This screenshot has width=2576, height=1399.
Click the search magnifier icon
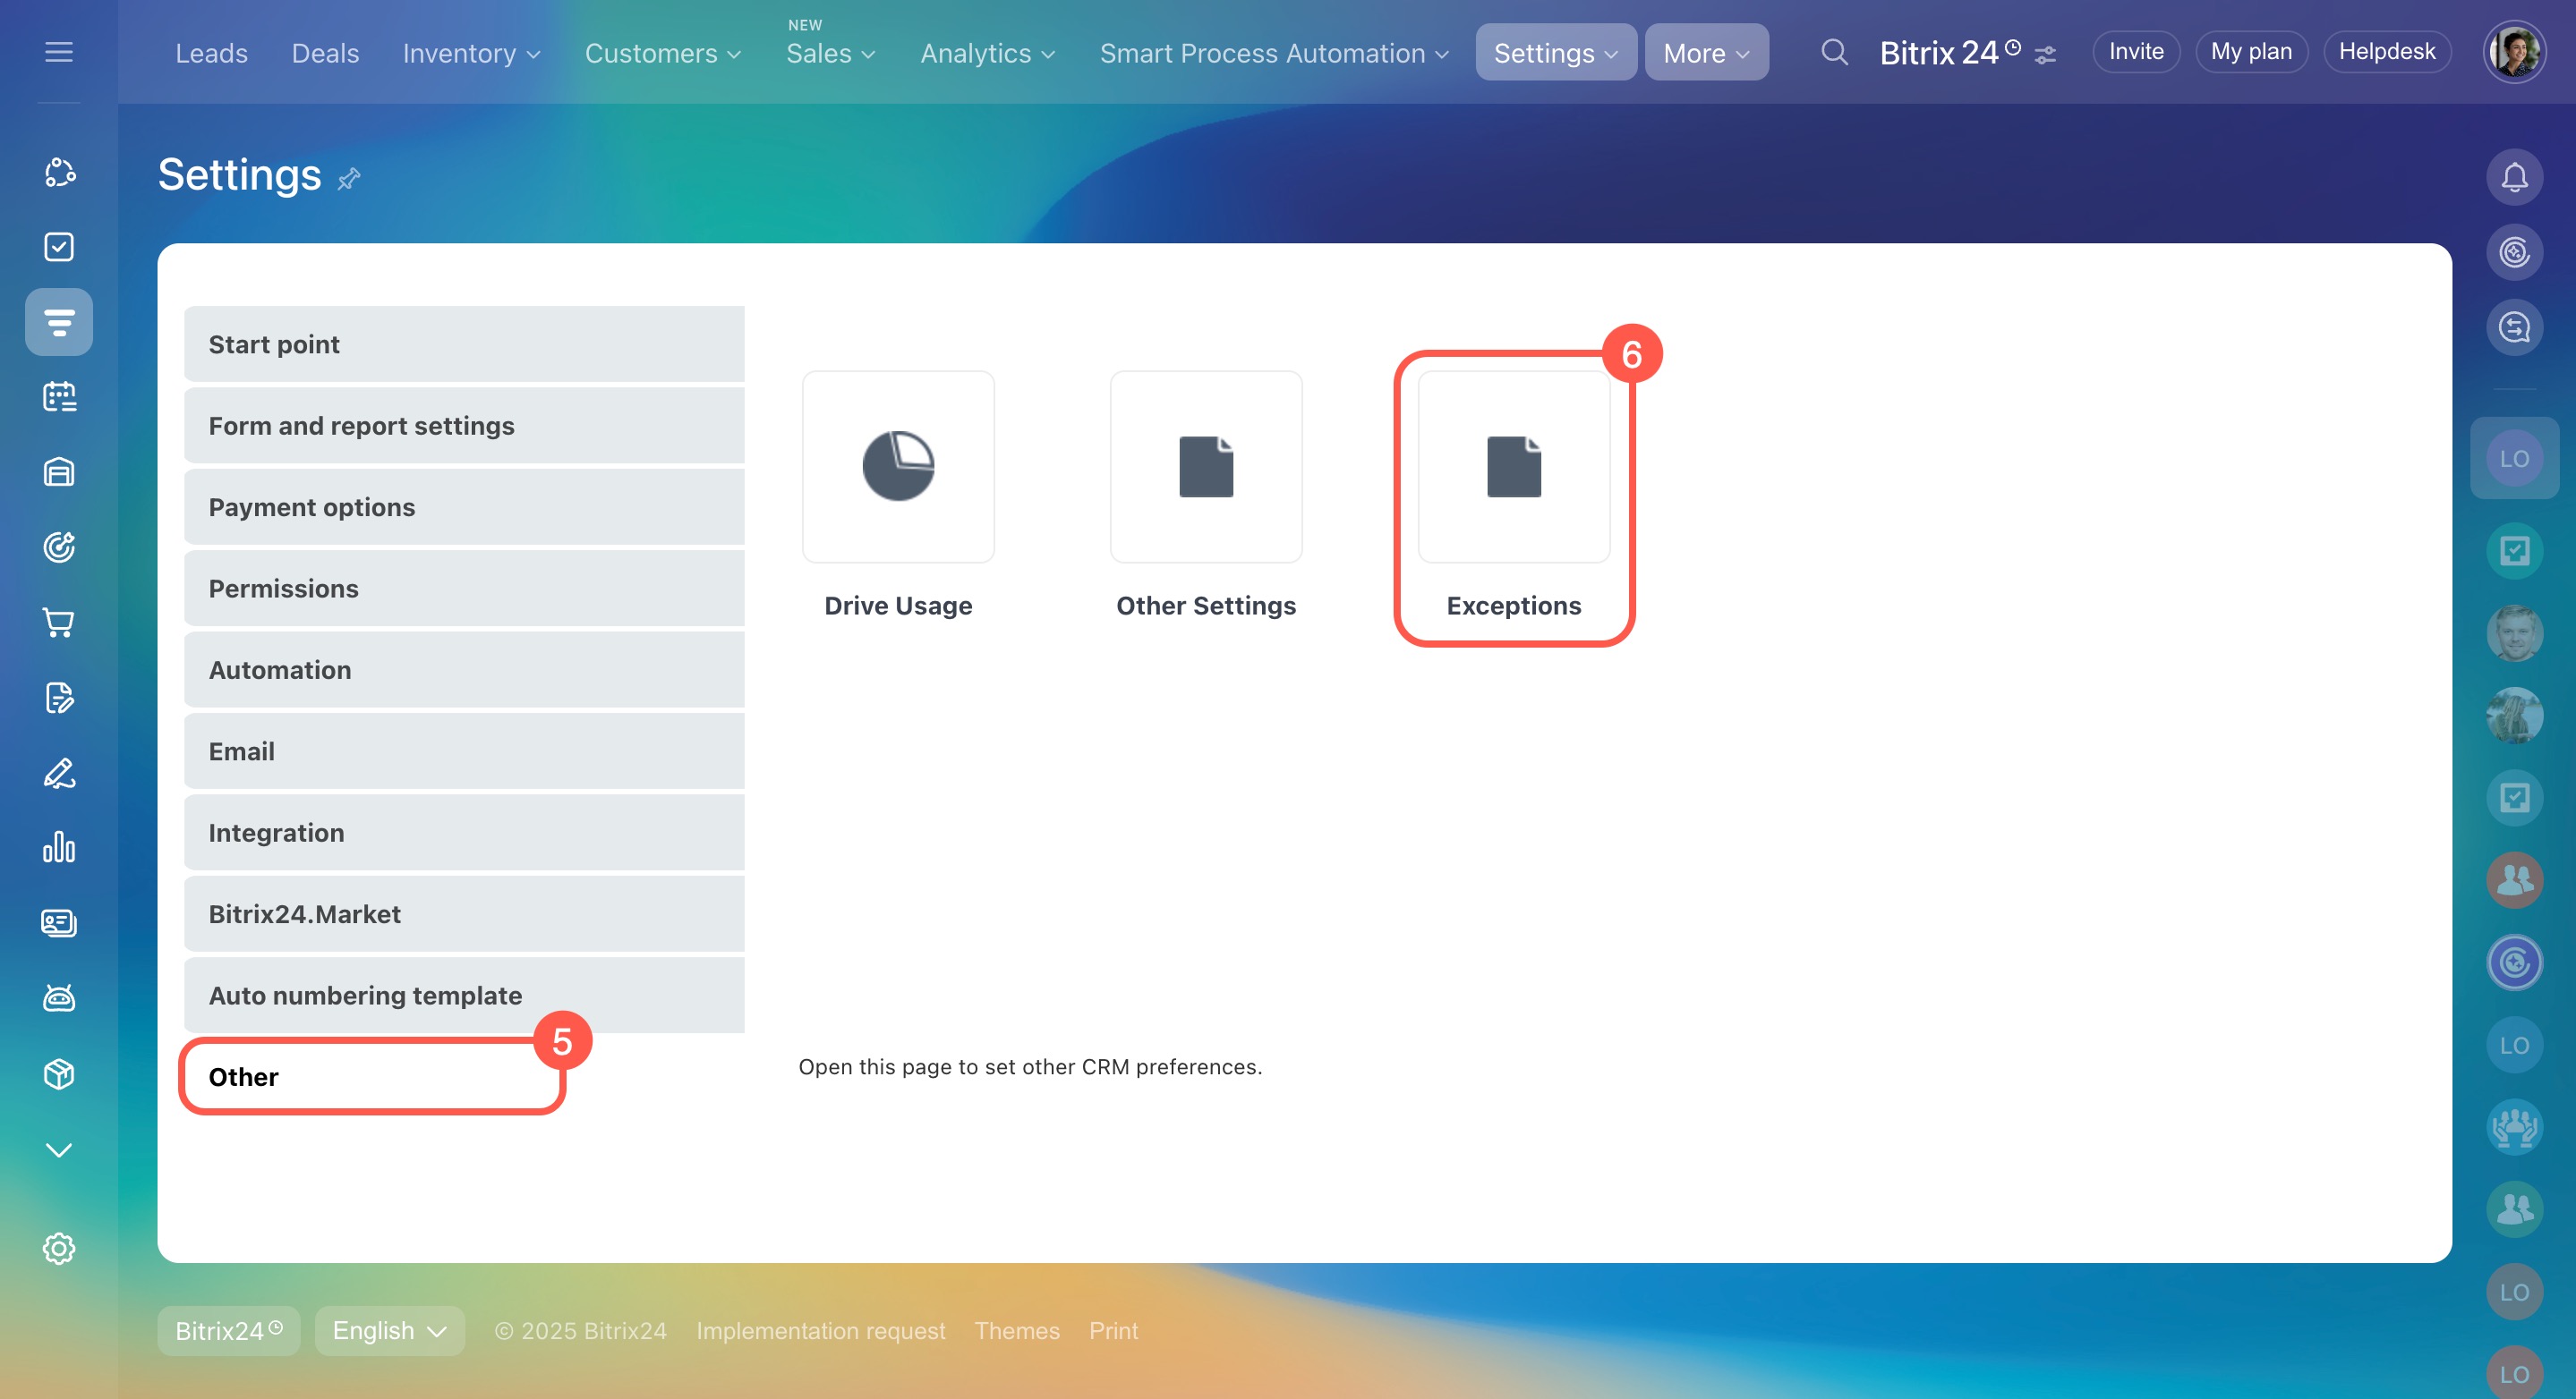(1833, 52)
